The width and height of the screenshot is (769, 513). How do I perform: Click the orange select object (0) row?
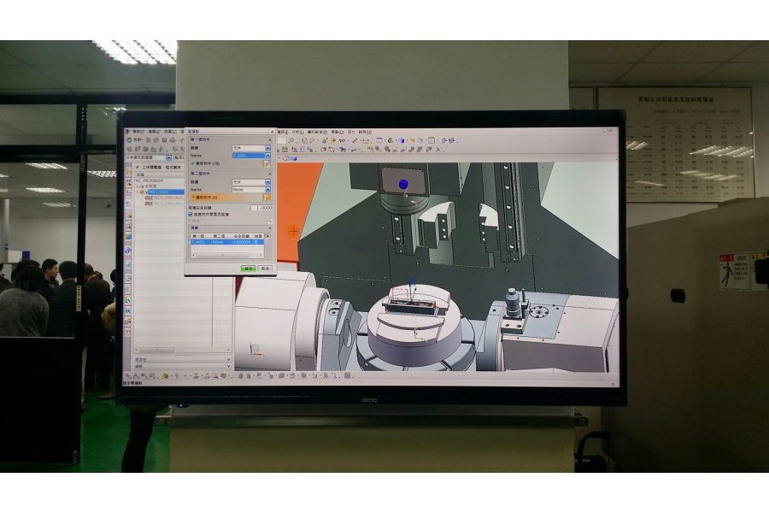[x=230, y=198]
